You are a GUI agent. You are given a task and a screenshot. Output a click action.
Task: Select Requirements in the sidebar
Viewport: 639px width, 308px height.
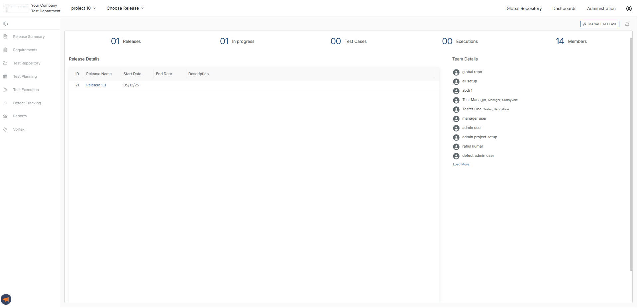coord(25,50)
